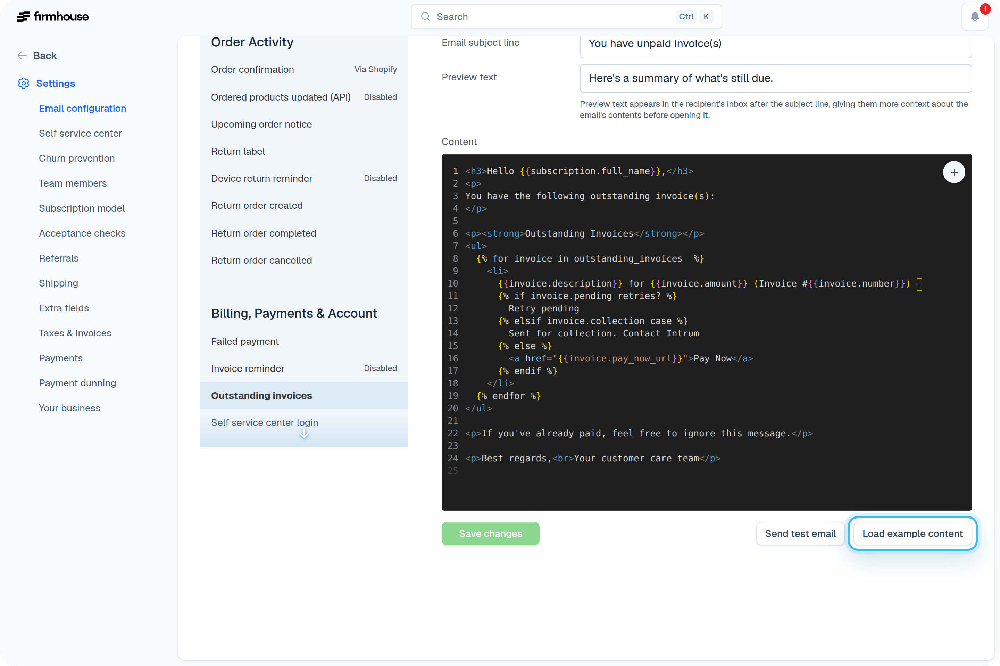Select Return order created template
The height and width of the screenshot is (666, 1000).
click(304, 206)
